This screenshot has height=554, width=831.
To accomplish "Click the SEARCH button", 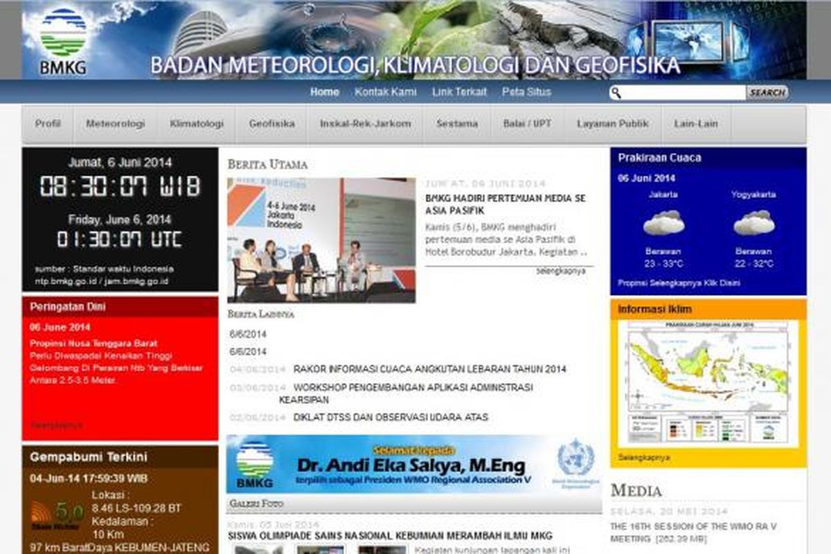I will 767,93.
